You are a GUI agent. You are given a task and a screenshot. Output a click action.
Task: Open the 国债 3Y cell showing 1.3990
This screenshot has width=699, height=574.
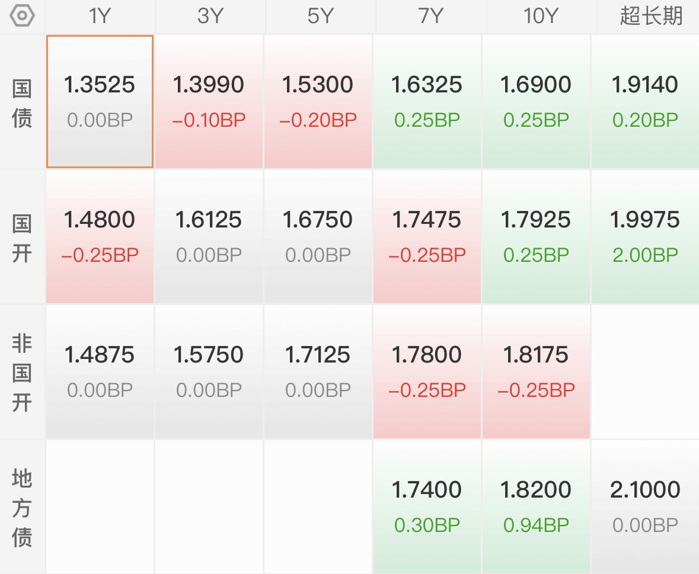[x=209, y=102]
